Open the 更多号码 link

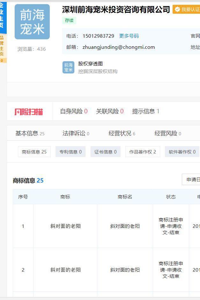coord(129,36)
